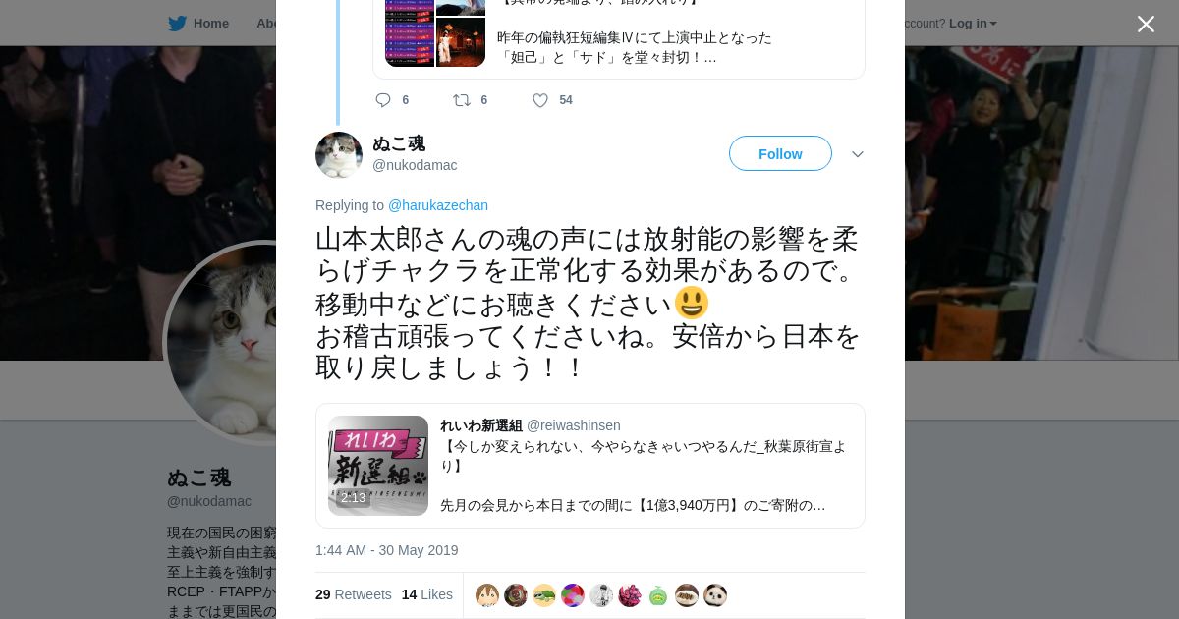This screenshot has height=619, width=1179.
Task: Open the panda avatar in likers row
Action: [715, 595]
